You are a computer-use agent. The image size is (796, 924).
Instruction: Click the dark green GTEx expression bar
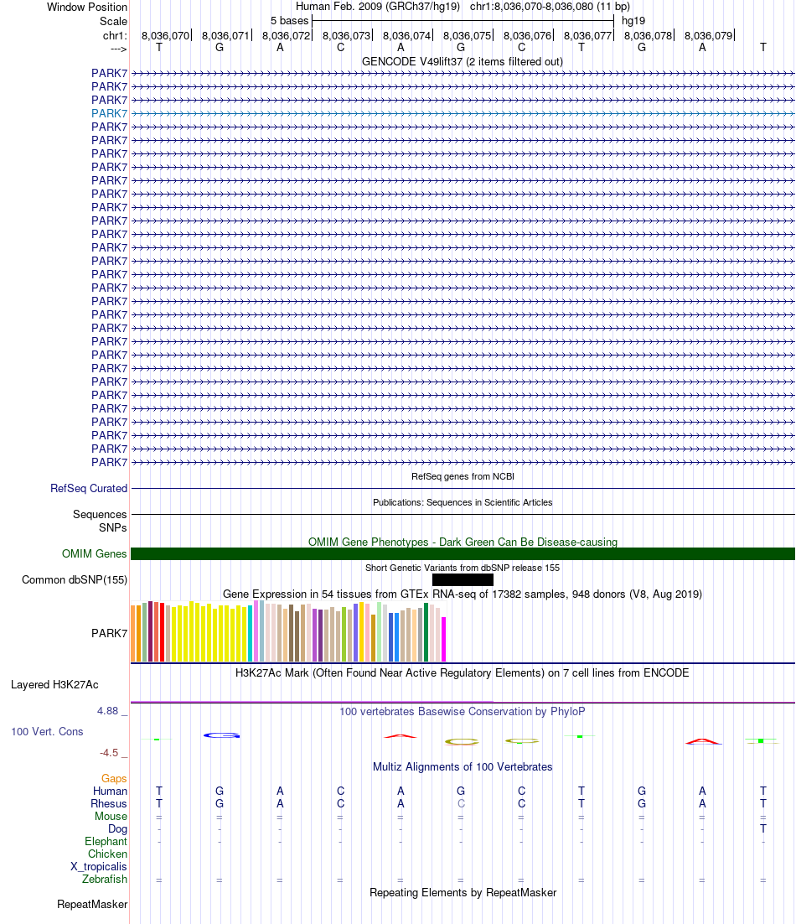click(x=426, y=632)
